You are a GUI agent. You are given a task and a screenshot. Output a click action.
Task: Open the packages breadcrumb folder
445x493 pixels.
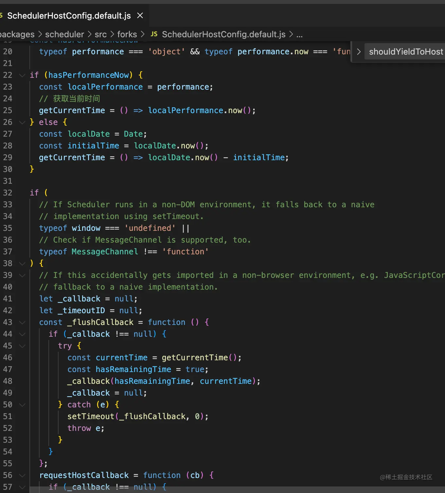pos(17,34)
